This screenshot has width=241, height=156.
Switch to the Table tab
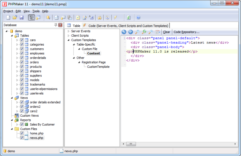click(x=74, y=25)
